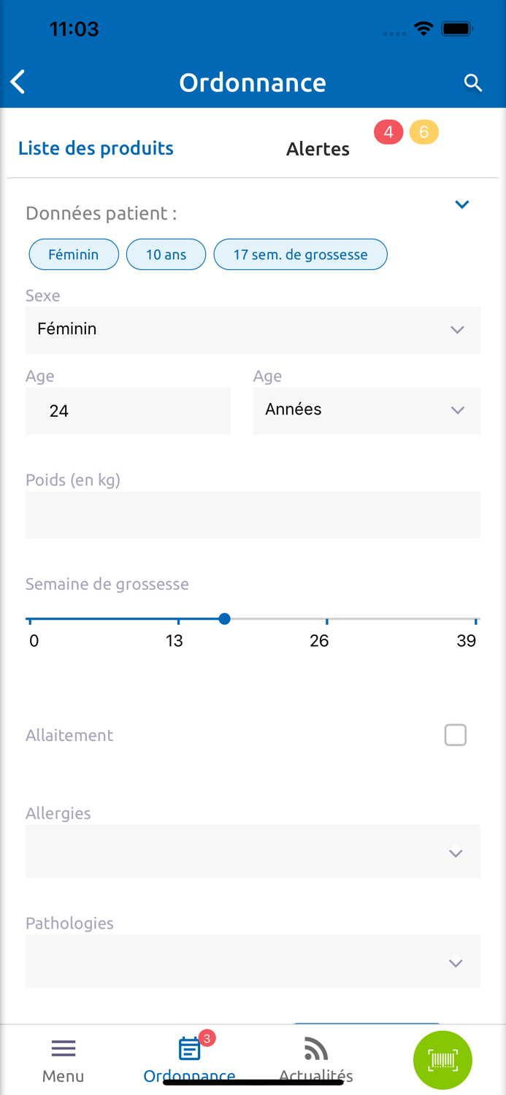Collapse the Données patient section
This screenshot has height=1095, width=506.
point(461,204)
